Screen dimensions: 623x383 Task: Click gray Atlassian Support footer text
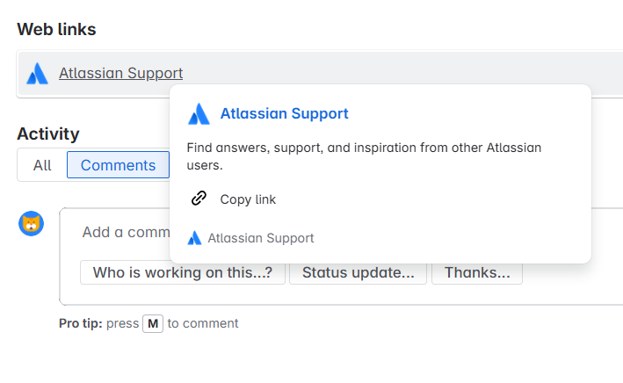pyautogui.click(x=261, y=238)
